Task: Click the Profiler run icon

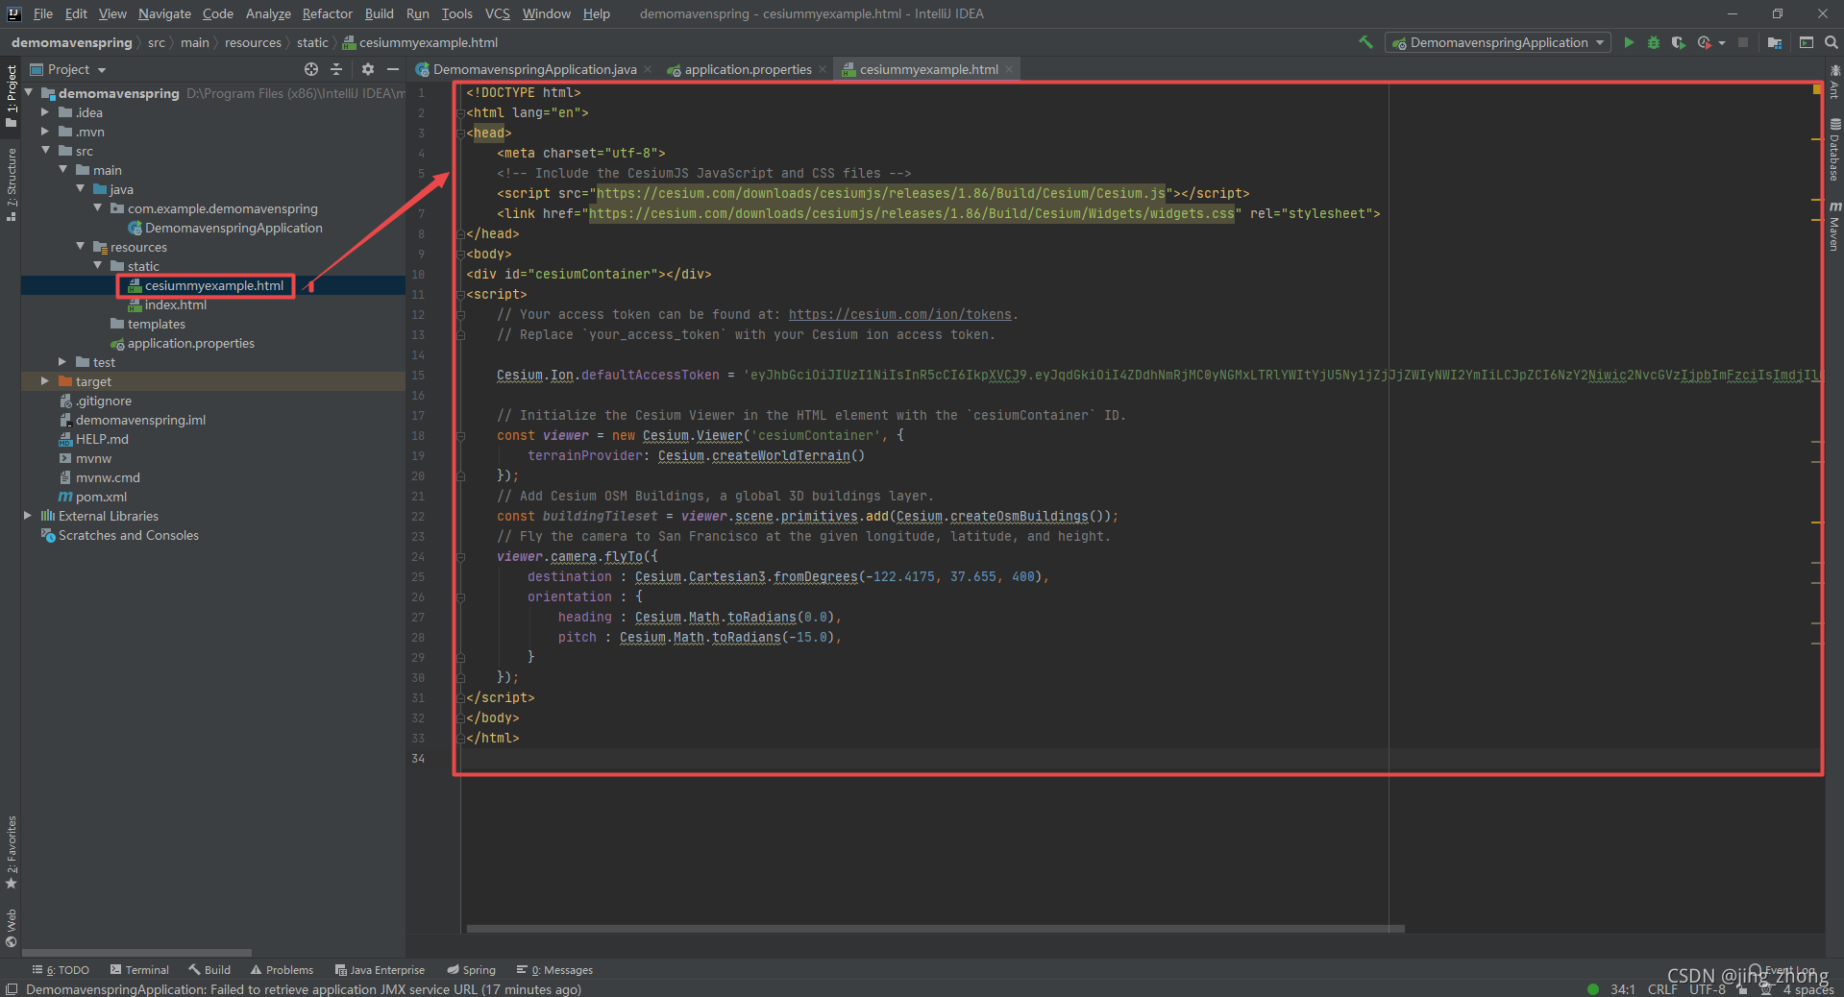Action: [1704, 42]
